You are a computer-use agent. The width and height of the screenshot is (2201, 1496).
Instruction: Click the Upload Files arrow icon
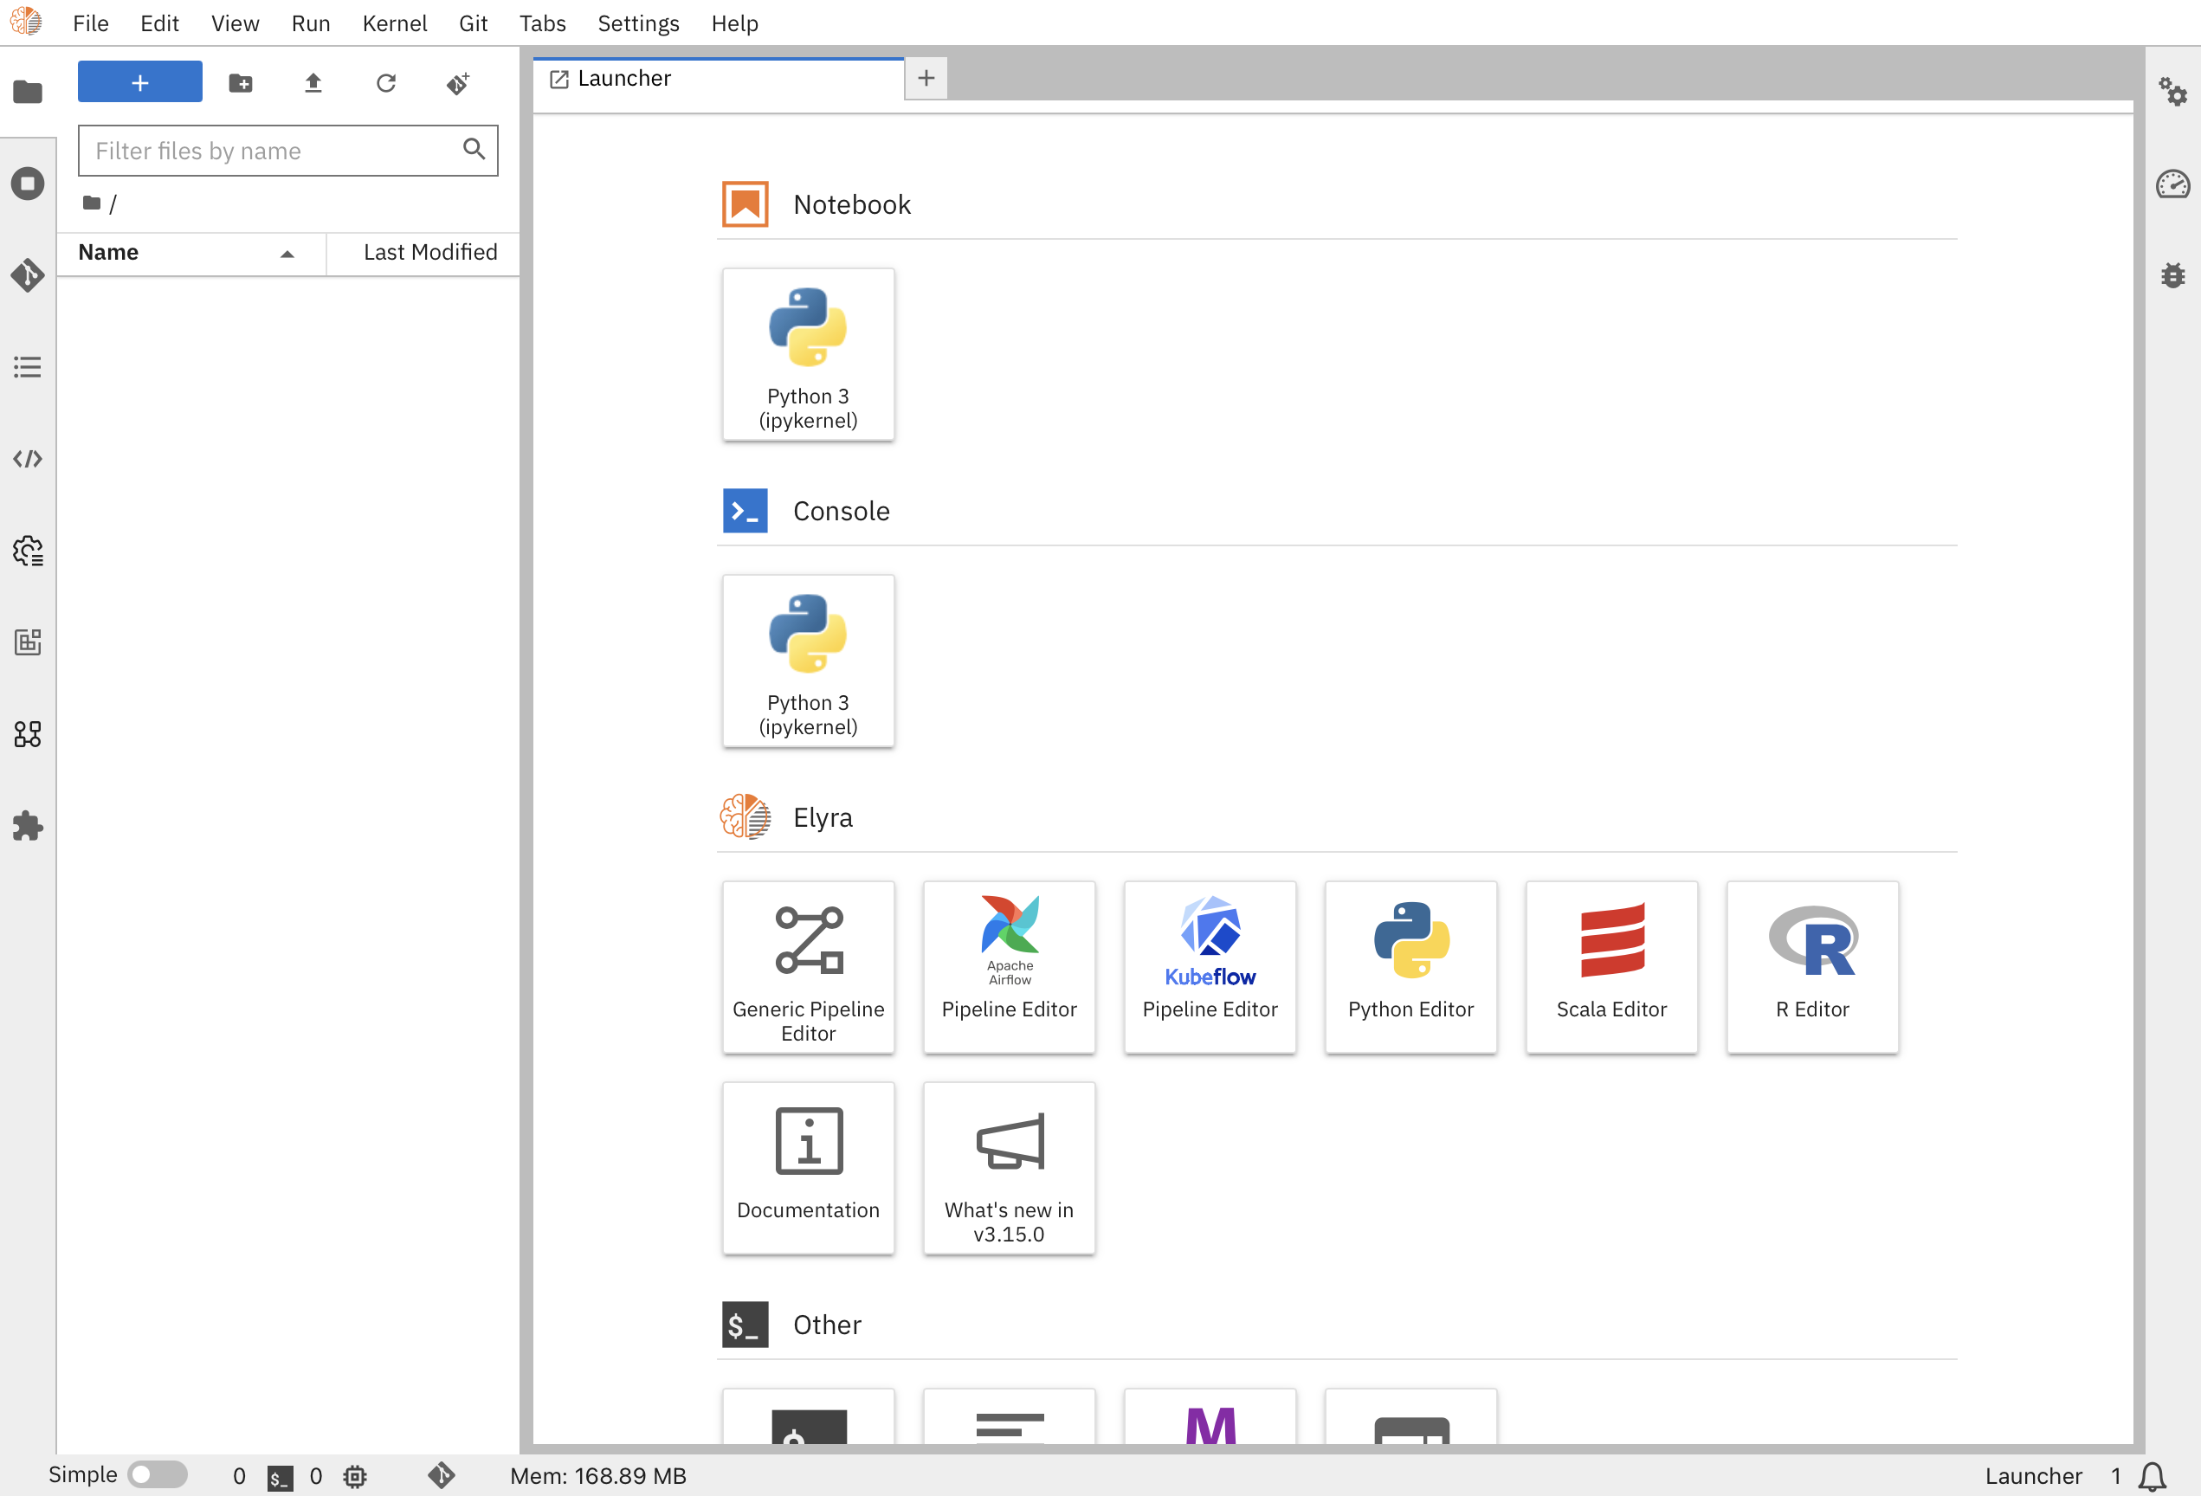click(x=313, y=83)
